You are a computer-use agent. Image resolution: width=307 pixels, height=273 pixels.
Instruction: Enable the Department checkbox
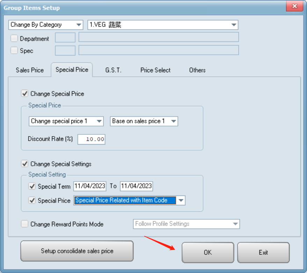[x=14, y=38]
